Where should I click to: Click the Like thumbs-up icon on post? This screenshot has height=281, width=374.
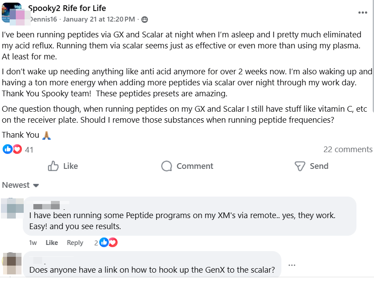[54, 166]
